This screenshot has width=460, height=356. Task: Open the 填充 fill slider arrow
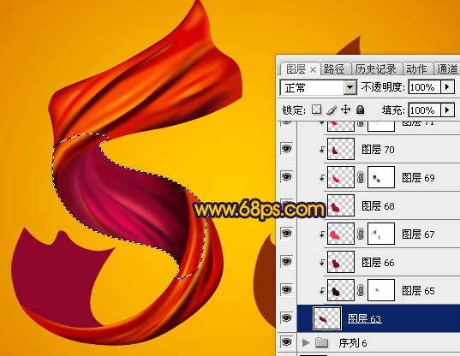(447, 110)
